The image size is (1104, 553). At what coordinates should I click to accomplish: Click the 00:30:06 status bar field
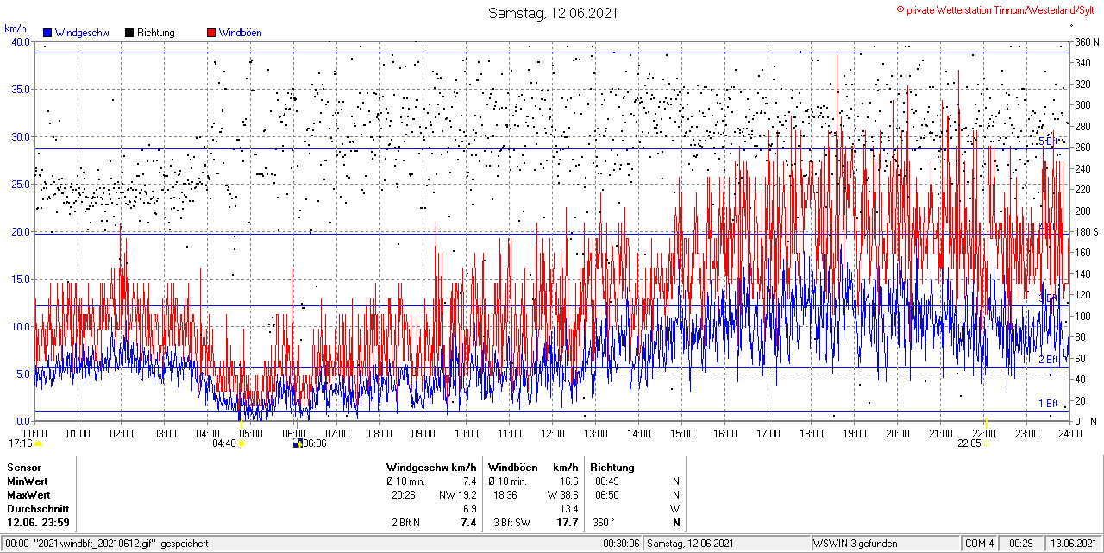(621, 544)
